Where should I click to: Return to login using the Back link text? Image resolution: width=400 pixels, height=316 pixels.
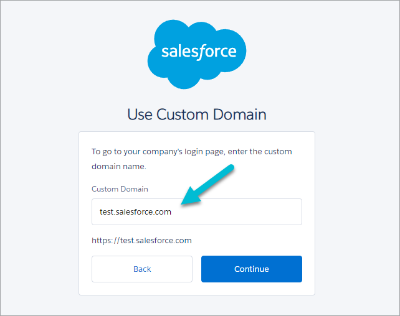tap(142, 269)
